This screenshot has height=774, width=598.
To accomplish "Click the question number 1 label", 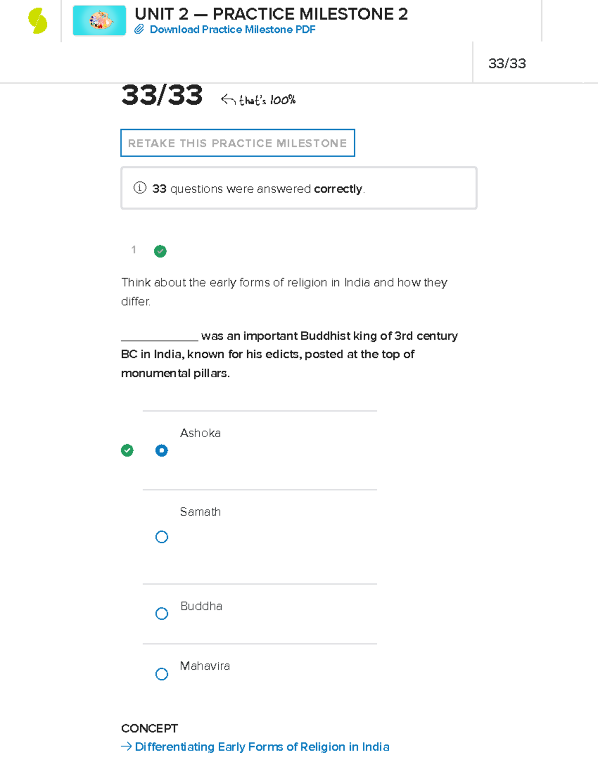I will click(x=134, y=250).
